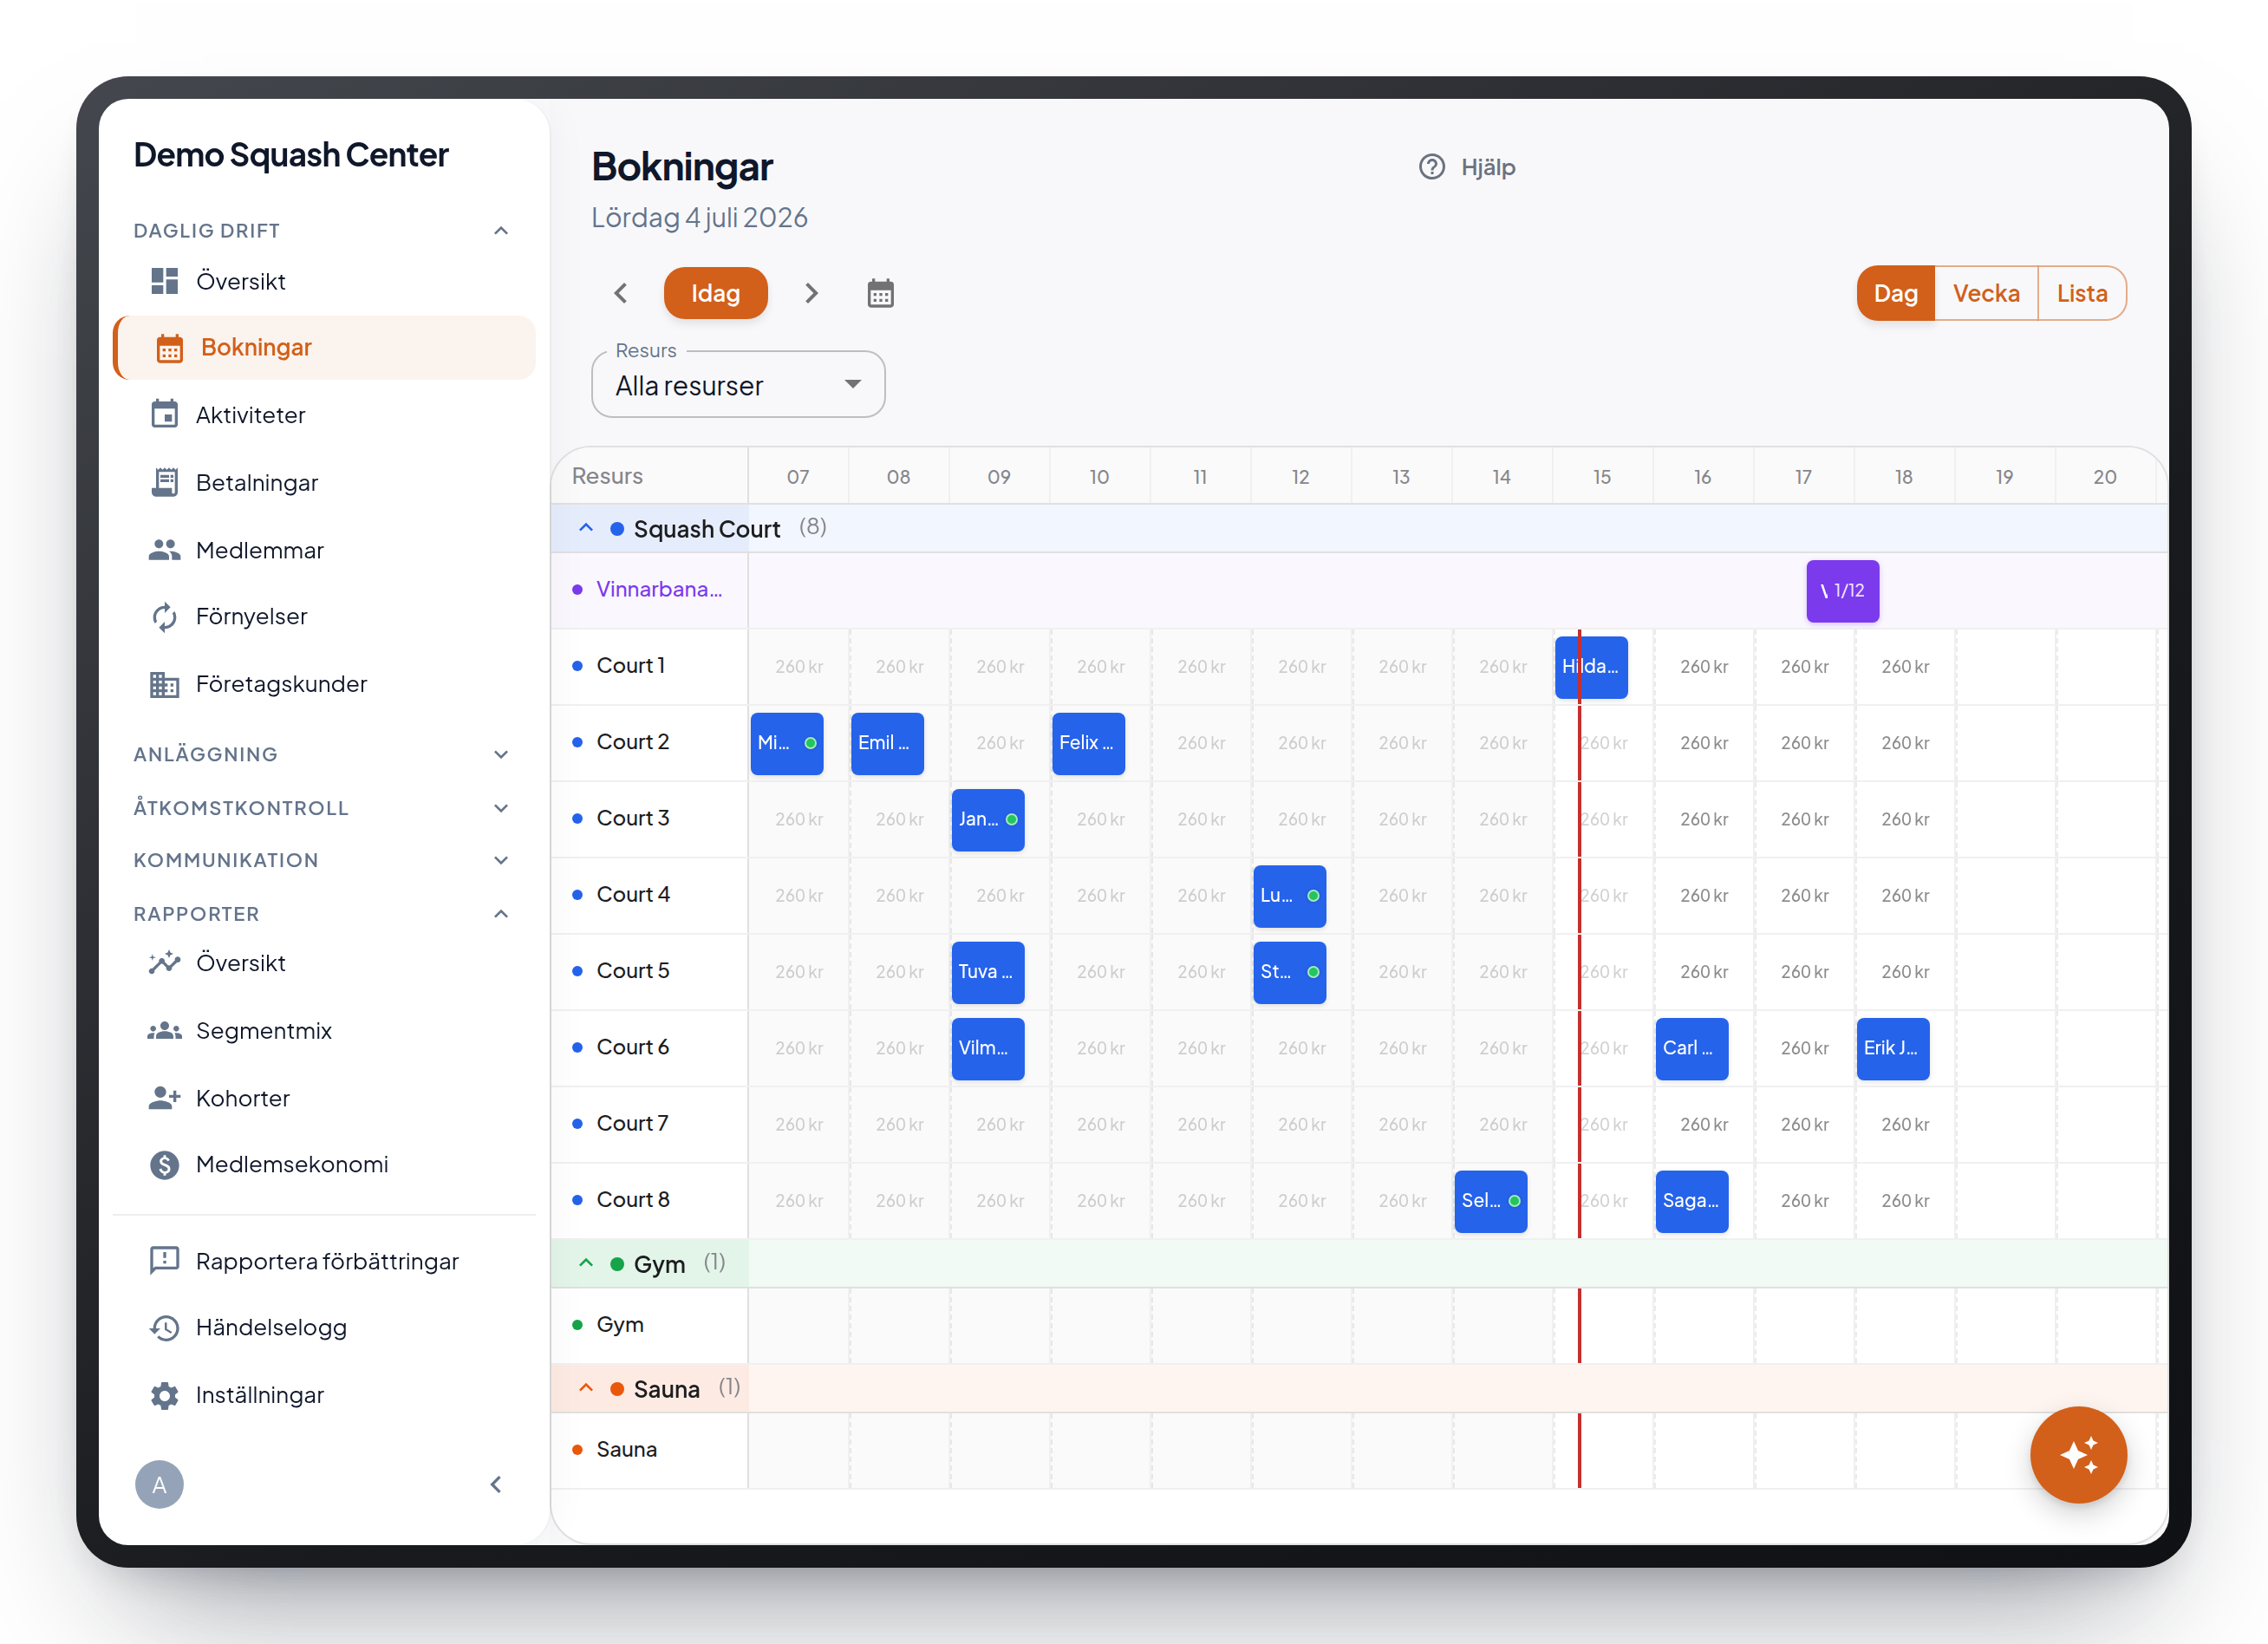This screenshot has width=2268, height=1644.
Task: Open the Saga booking on Court 8
Action: [1691, 1201]
